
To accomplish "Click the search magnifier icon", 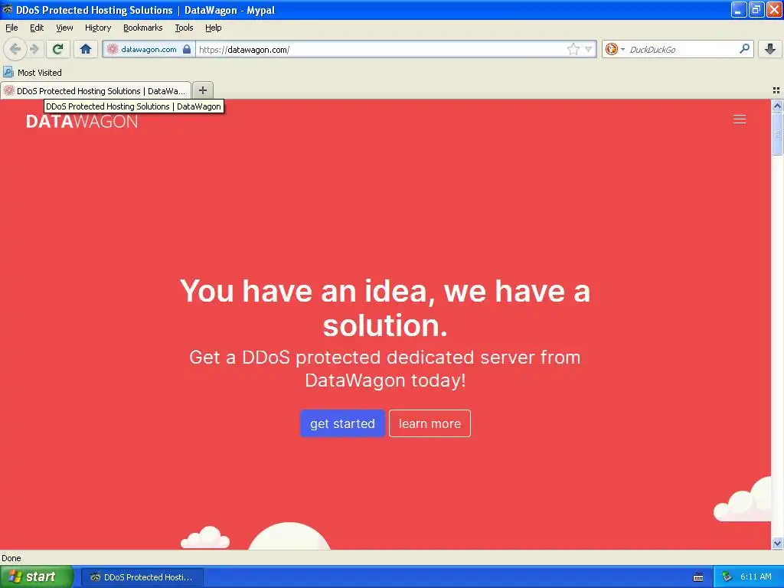I will [x=744, y=49].
